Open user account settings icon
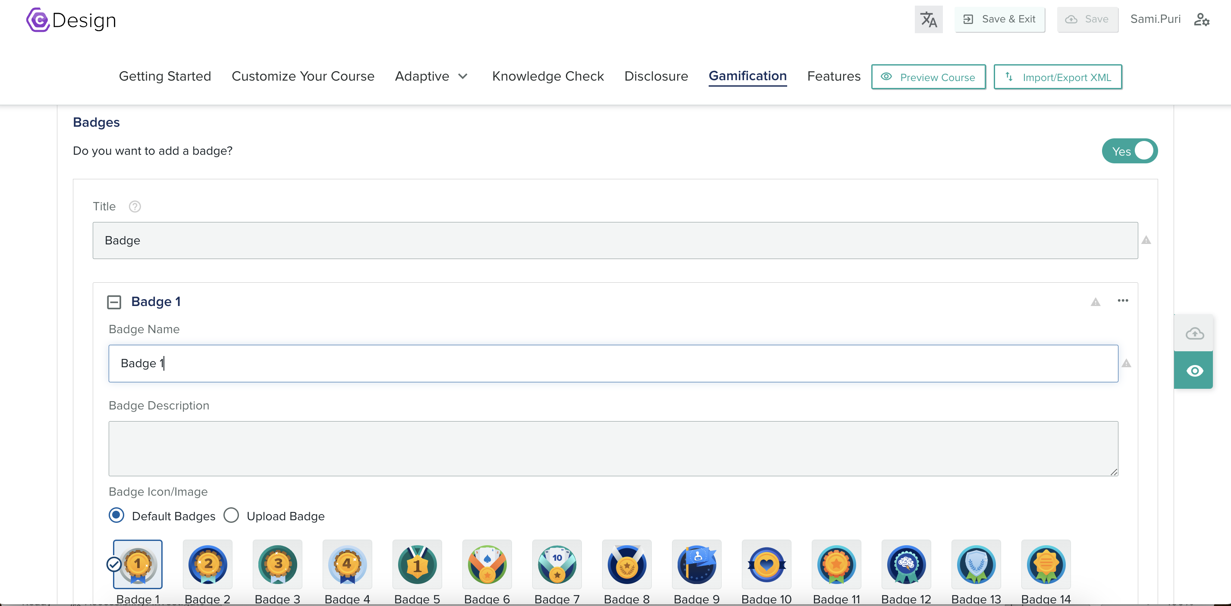This screenshot has height=606, width=1231. point(1201,19)
